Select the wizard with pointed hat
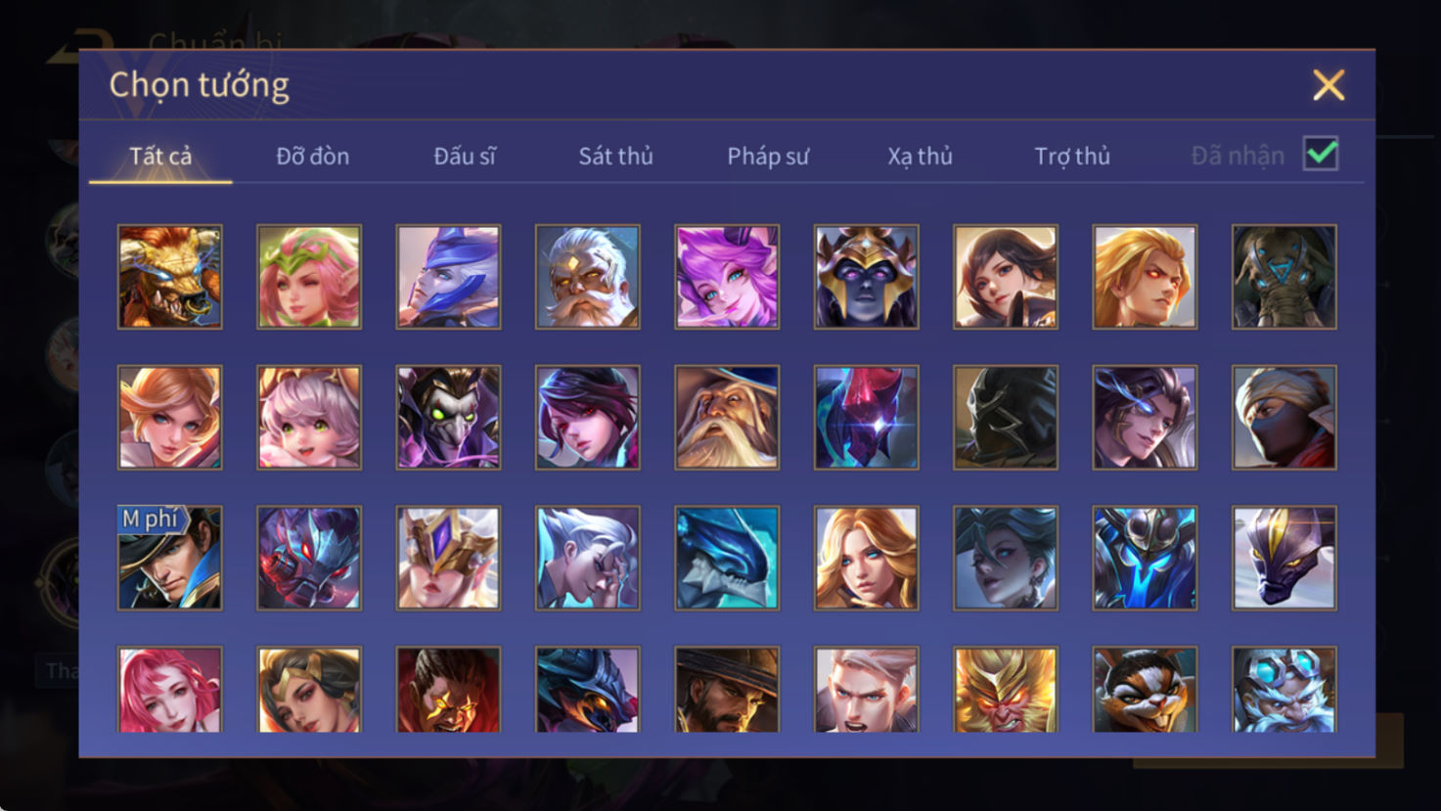 [x=727, y=418]
